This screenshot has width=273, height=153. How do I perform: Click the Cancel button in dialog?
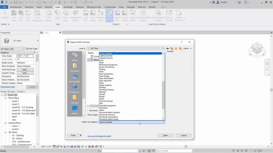click(183, 135)
